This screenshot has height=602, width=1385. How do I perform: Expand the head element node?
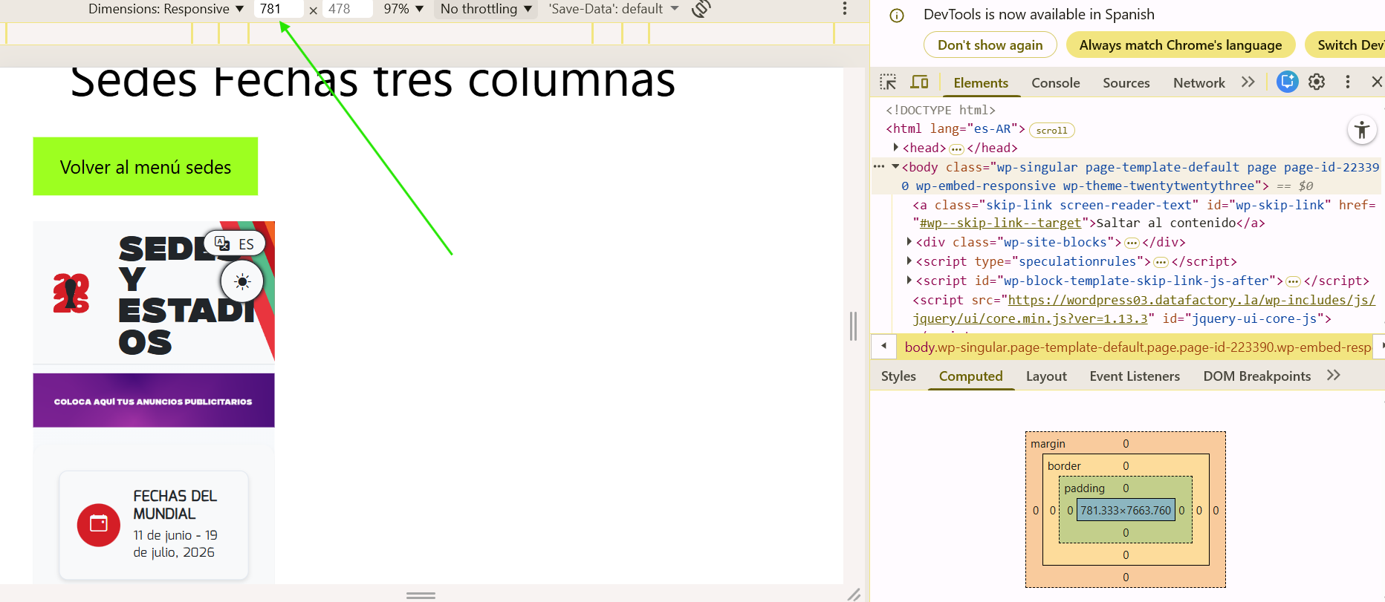895,148
